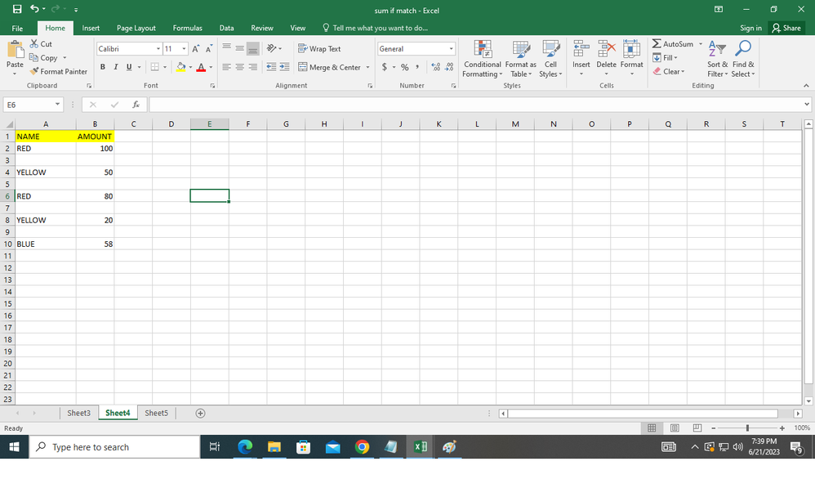
Task: Open Find & Select menu
Action: (743, 60)
